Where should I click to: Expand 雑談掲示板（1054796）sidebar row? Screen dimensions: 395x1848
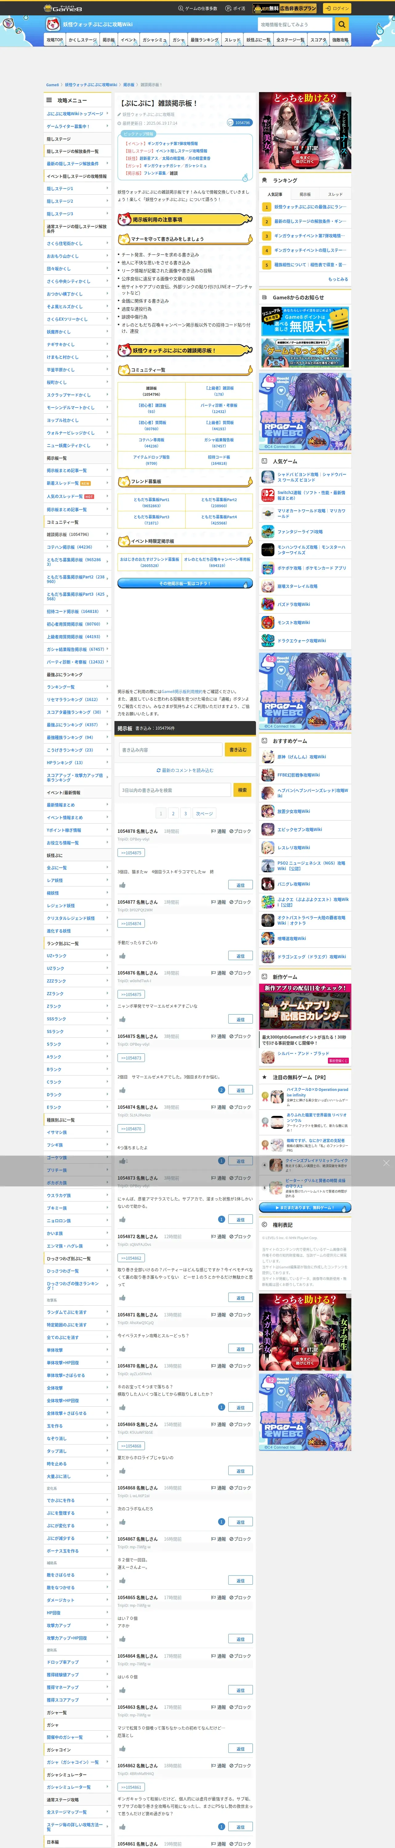[x=78, y=534]
